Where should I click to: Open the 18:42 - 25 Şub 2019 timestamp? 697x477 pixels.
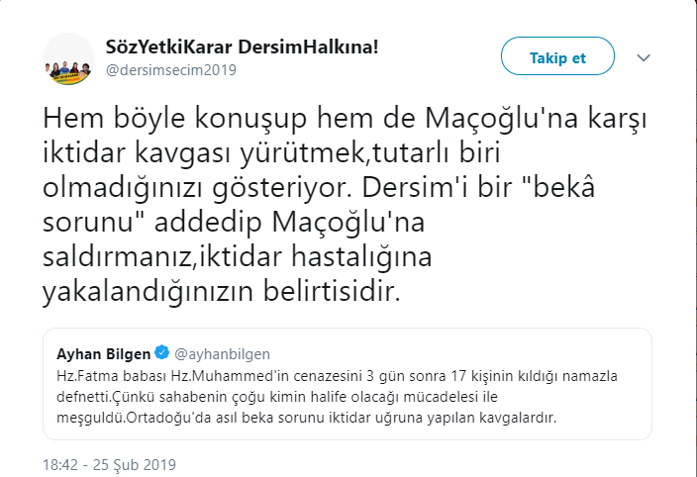pos(110,463)
